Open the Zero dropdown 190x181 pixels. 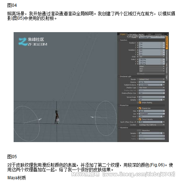[152, 69]
